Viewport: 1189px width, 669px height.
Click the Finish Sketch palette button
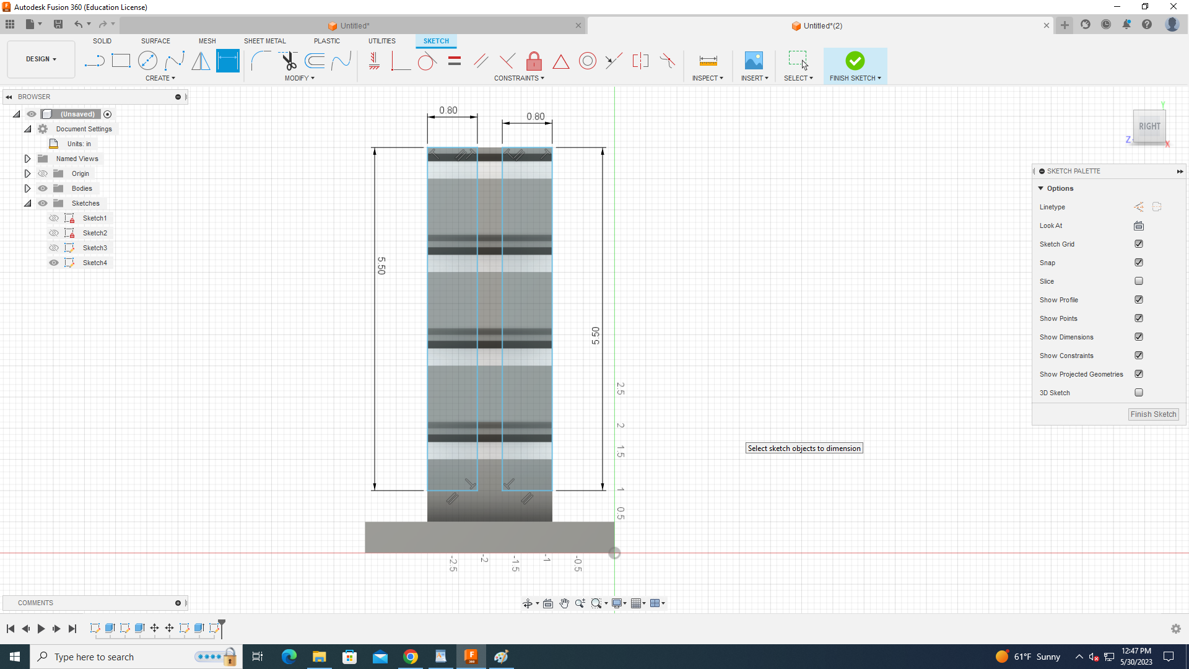1152,414
